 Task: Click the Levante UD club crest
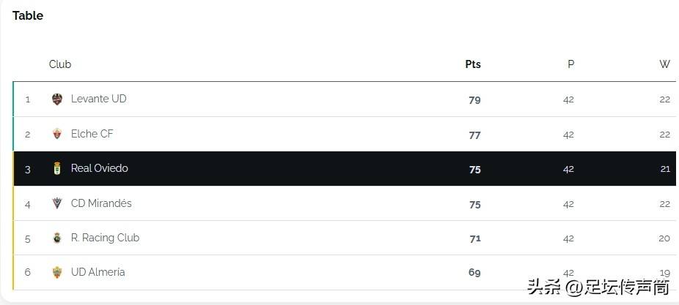click(57, 99)
